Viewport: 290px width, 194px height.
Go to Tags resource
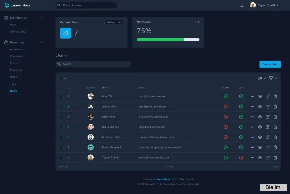(13, 84)
